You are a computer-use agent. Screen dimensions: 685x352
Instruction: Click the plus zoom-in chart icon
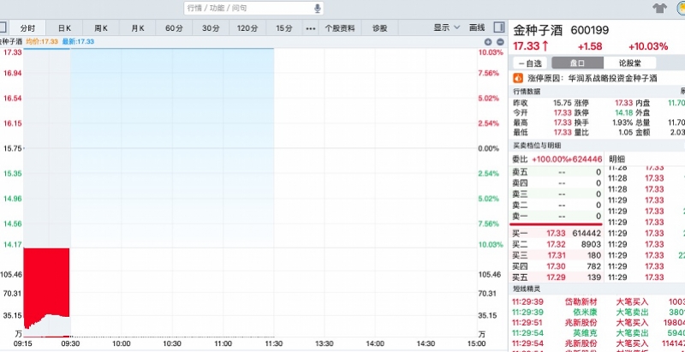488,42
